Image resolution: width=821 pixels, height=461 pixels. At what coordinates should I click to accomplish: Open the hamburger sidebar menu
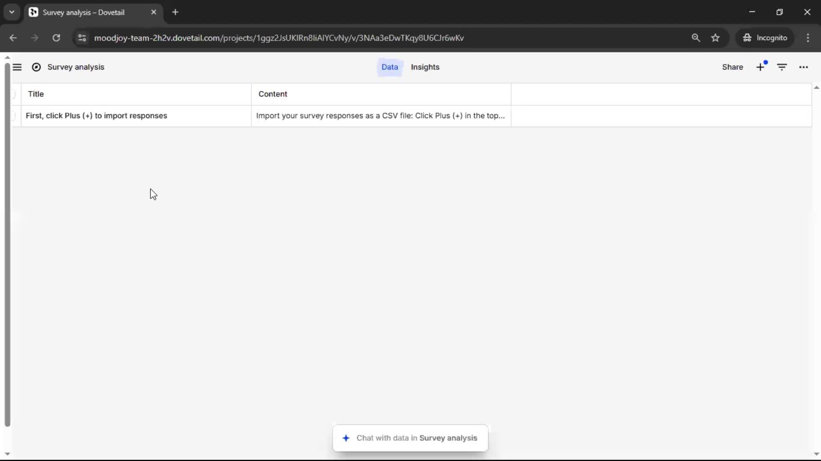click(17, 67)
